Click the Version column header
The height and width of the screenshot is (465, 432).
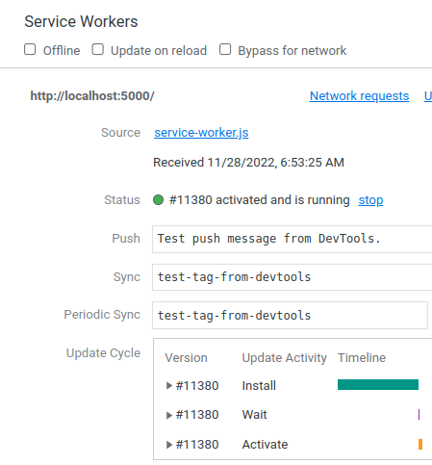[186, 358]
